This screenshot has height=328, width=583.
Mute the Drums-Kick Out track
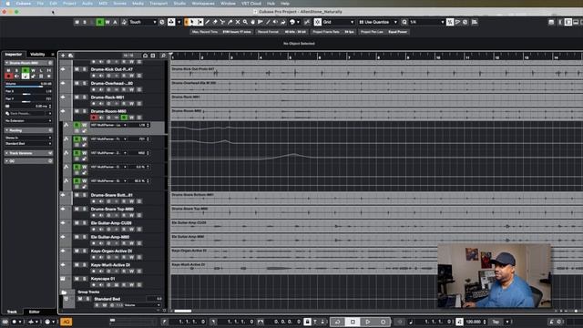pos(77,69)
